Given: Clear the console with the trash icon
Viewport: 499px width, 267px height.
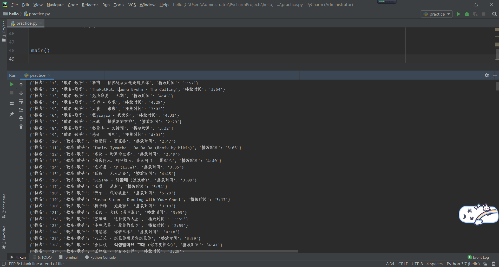Looking at the screenshot, I should pyautogui.click(x=21, y=127).
